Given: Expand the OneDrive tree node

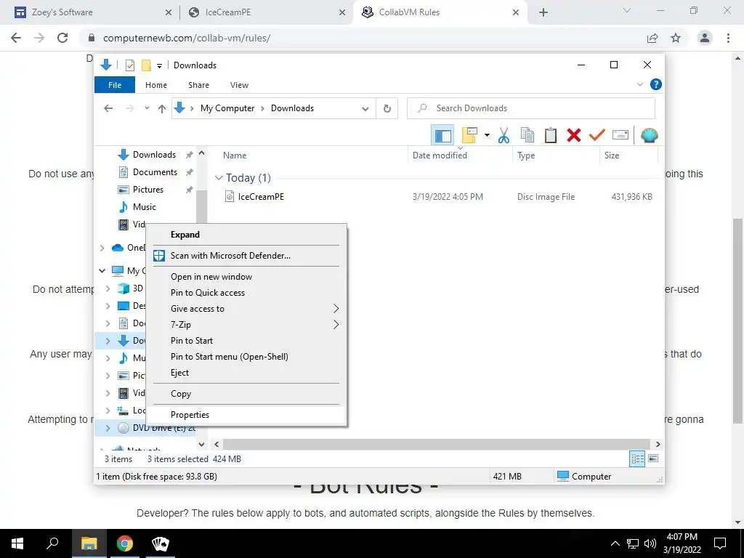Looking at the screenshot, I should (102, 248).
